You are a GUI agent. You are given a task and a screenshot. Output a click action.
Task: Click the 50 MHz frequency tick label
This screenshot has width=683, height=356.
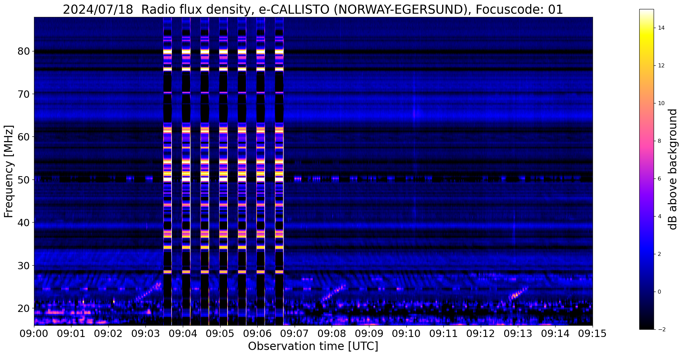24,180
